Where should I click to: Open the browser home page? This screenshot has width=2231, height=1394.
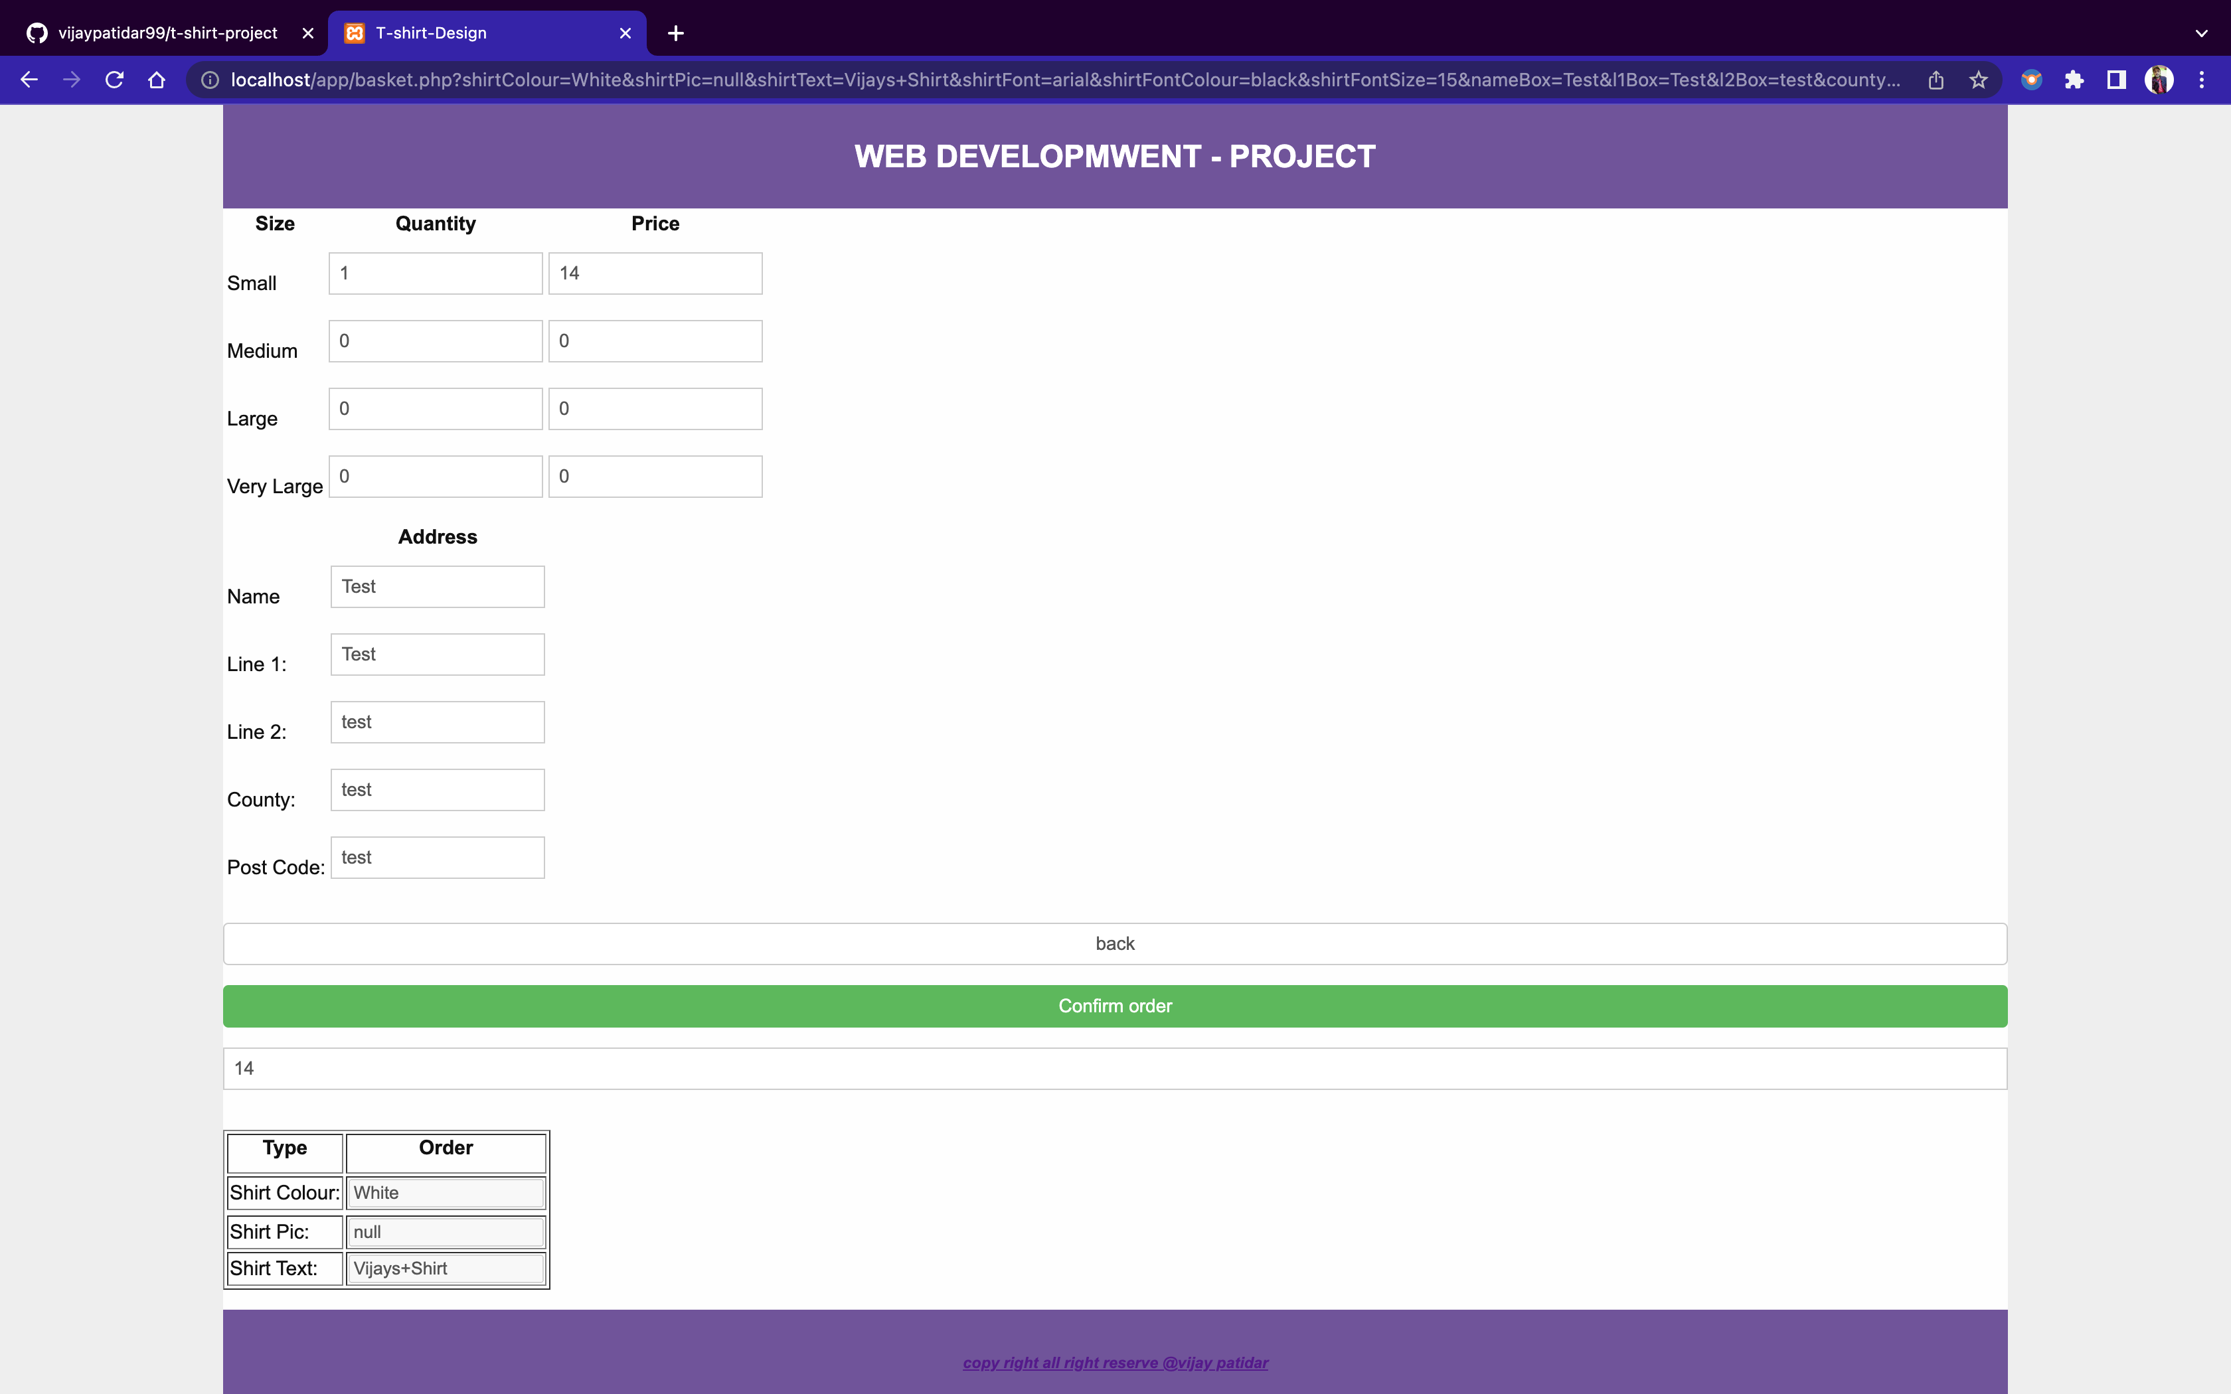157,79
